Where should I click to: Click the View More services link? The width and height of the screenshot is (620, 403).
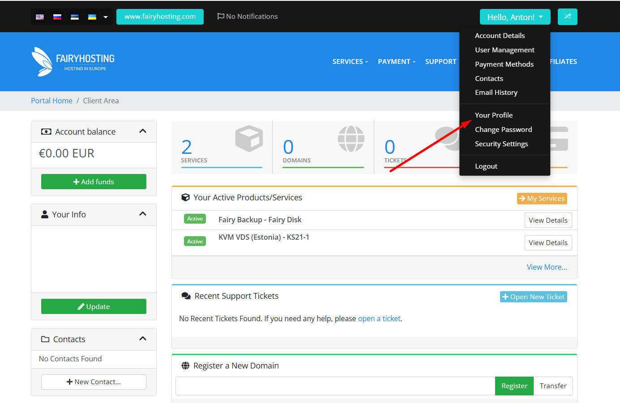click(x=547, y=267)
